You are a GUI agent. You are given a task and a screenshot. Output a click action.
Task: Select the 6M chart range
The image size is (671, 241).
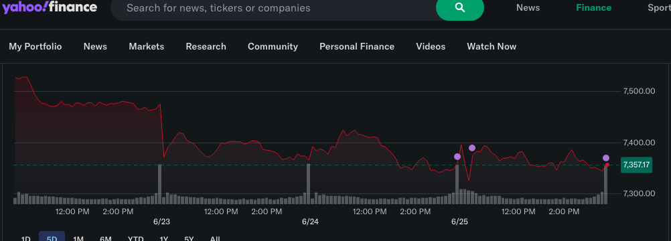pos(106,238)
